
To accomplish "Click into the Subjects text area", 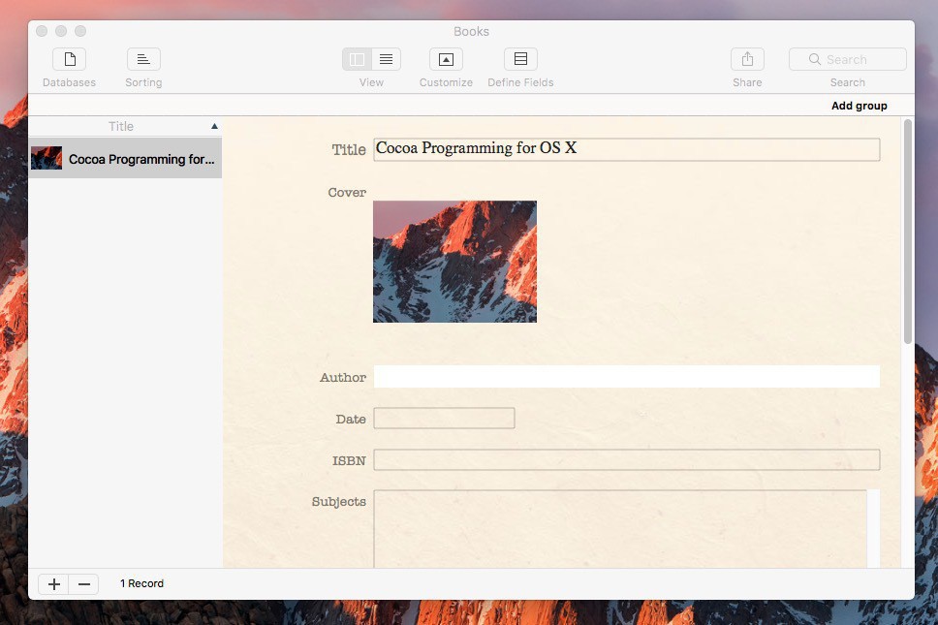I will click(620, 529).
